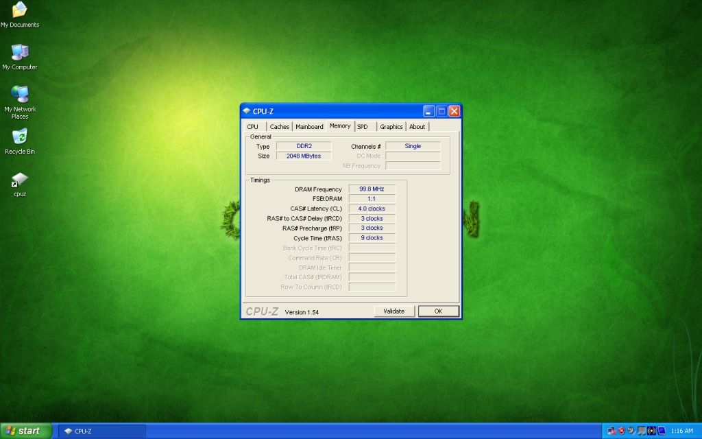Click the empty Total CAS# (tRDRAM) field
The image size is (702, 439).
[372, 277]
